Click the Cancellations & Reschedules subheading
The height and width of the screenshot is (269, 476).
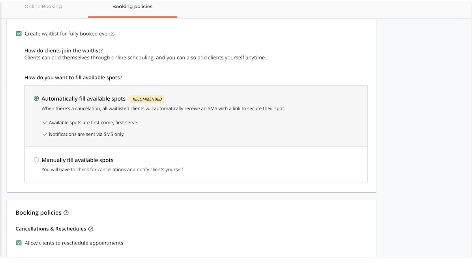51,229
